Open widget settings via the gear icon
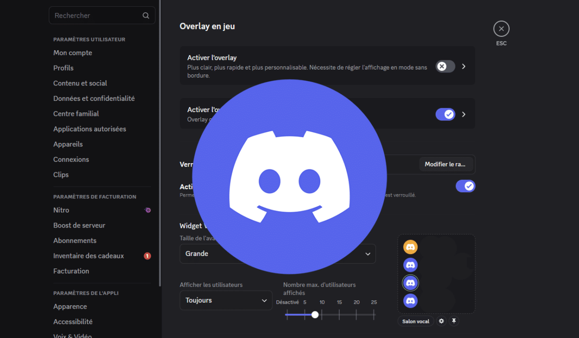 coord(441,321)
